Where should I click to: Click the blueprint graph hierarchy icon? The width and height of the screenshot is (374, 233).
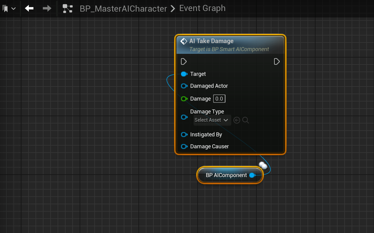click(x=67, y=9)
